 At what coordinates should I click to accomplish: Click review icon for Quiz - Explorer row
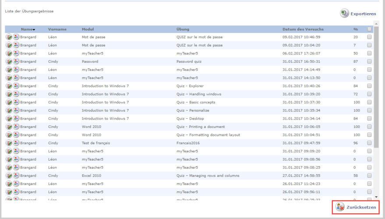[9, 86]
